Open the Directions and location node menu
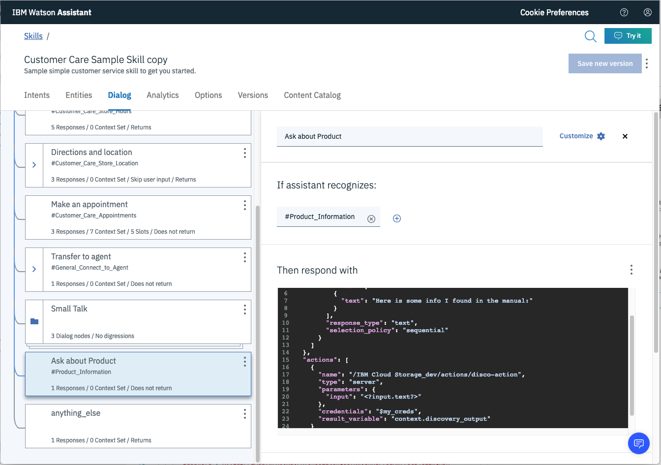 tap(245, 153)
